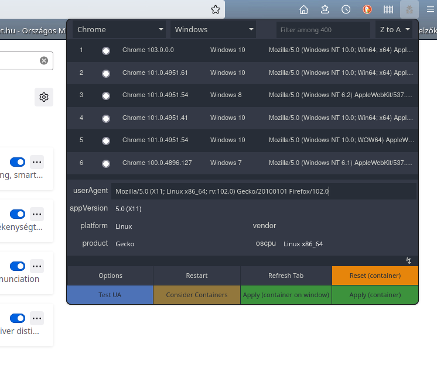Click the platform value Linux
The height and width of the screenshot is (389, 437).
[124, 226]
